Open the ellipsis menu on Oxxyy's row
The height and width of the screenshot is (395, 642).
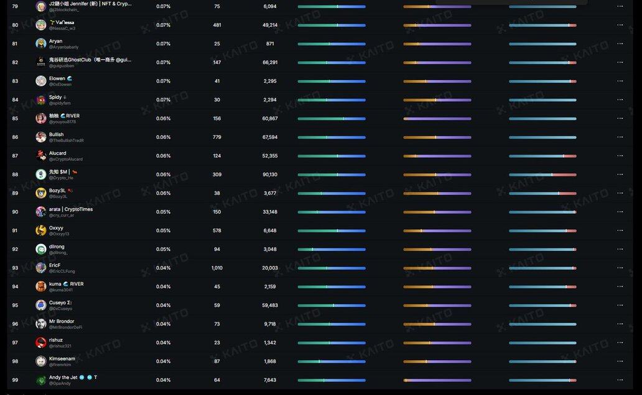point(620,230)
